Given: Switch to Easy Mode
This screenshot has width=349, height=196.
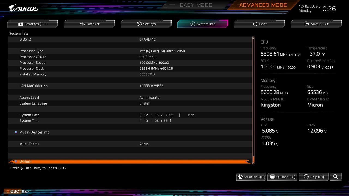Looking at the screenshot, I should pos(196,5).
